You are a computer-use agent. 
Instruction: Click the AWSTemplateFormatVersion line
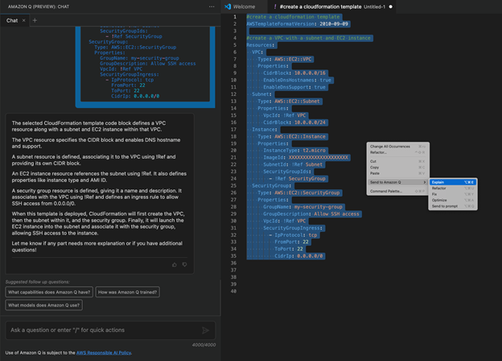pos(298,23)
